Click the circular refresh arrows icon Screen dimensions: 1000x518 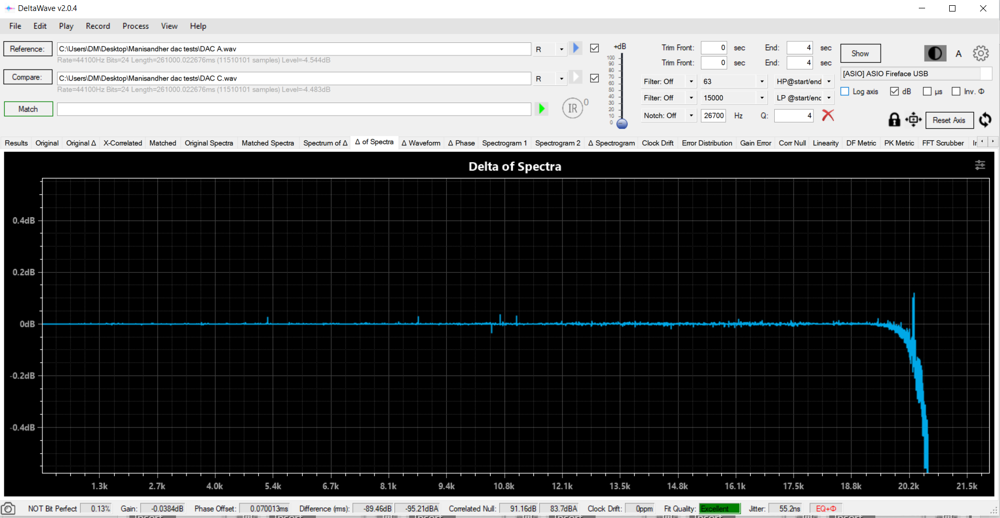tap(985, 120)
